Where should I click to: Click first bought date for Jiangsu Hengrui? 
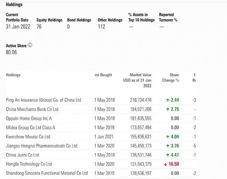104,146
